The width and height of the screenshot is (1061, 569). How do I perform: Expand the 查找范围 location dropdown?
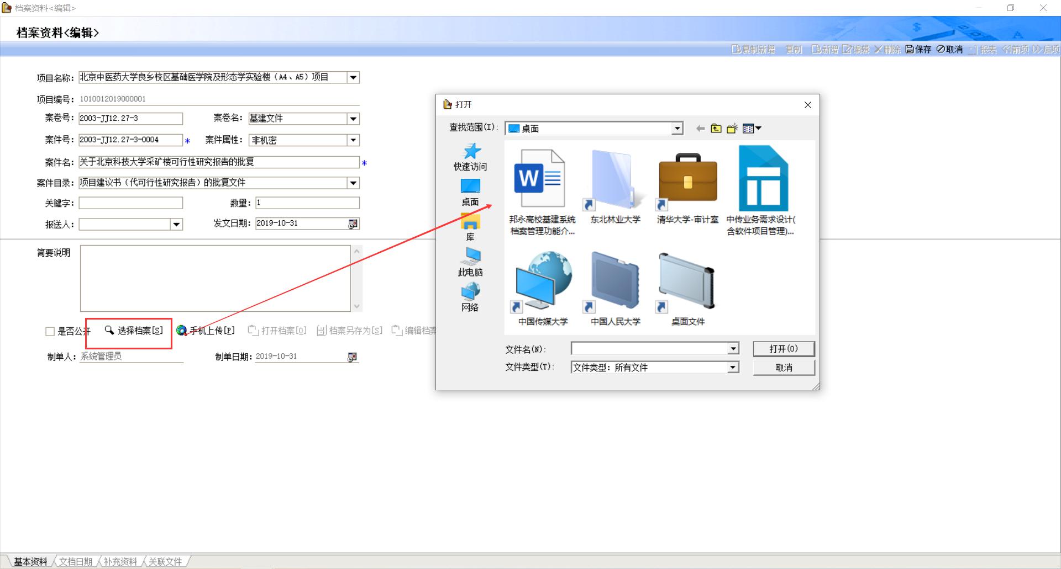click(677, 129)
